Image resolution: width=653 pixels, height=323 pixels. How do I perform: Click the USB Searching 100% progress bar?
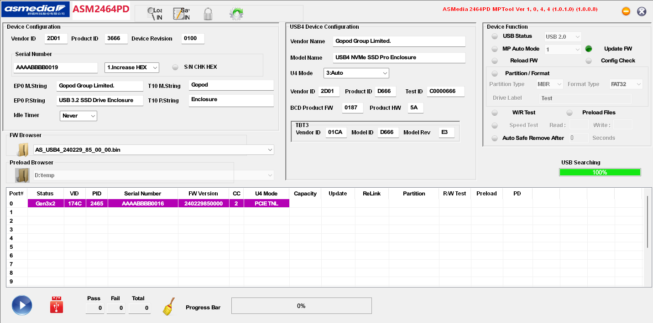click(x=600, y=172)
